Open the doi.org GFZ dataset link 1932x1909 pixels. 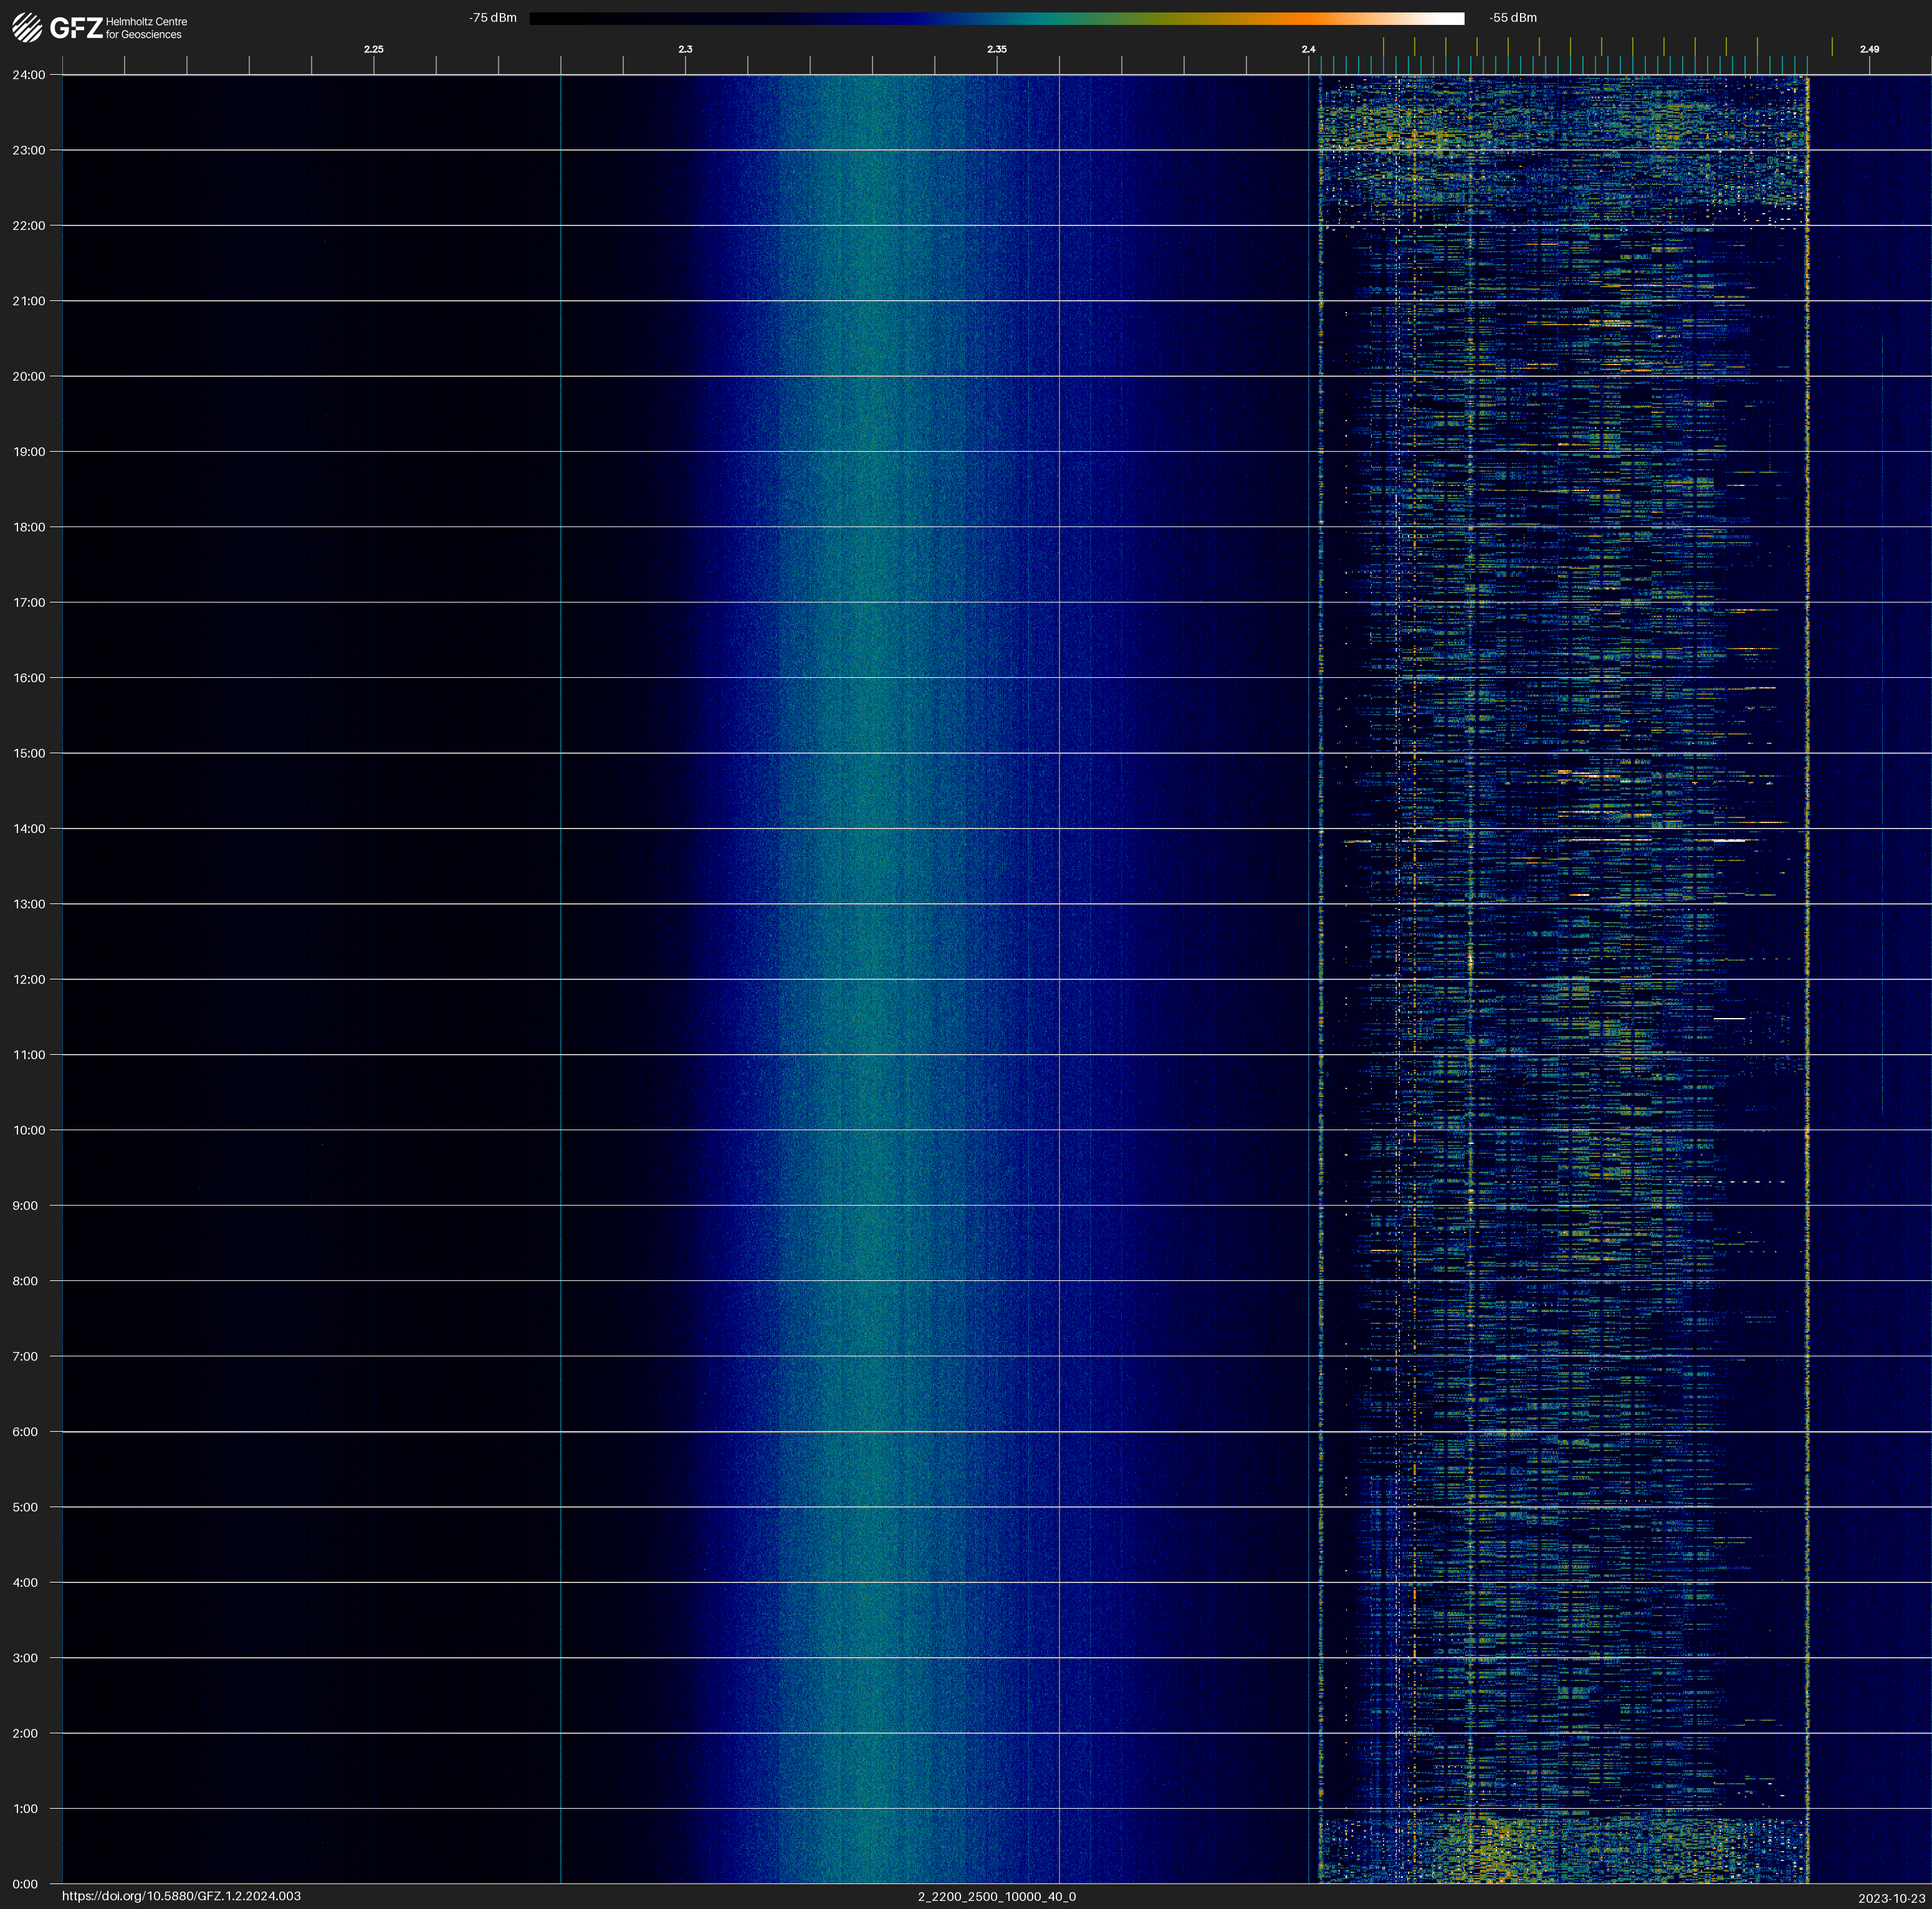[x=181, y=1896]
